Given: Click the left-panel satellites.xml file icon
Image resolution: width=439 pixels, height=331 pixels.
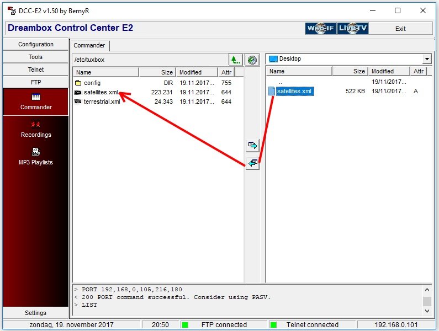Looking at the screenshot, I should pos(78,92).
